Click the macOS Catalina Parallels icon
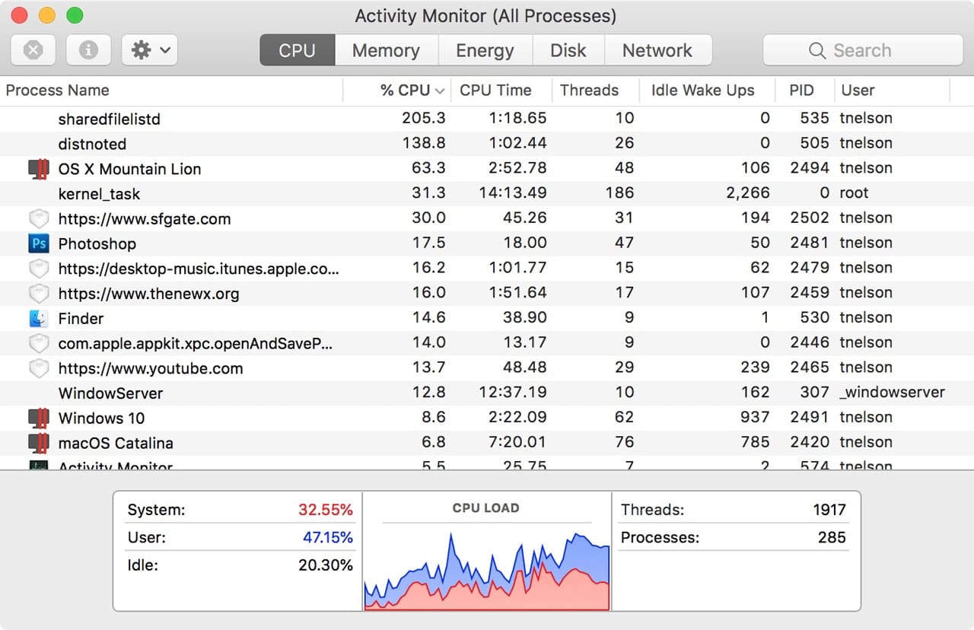This screenshot has width=974, height=630. click(38, 443)
